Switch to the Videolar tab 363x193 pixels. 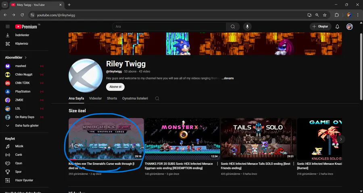point(95,99)
